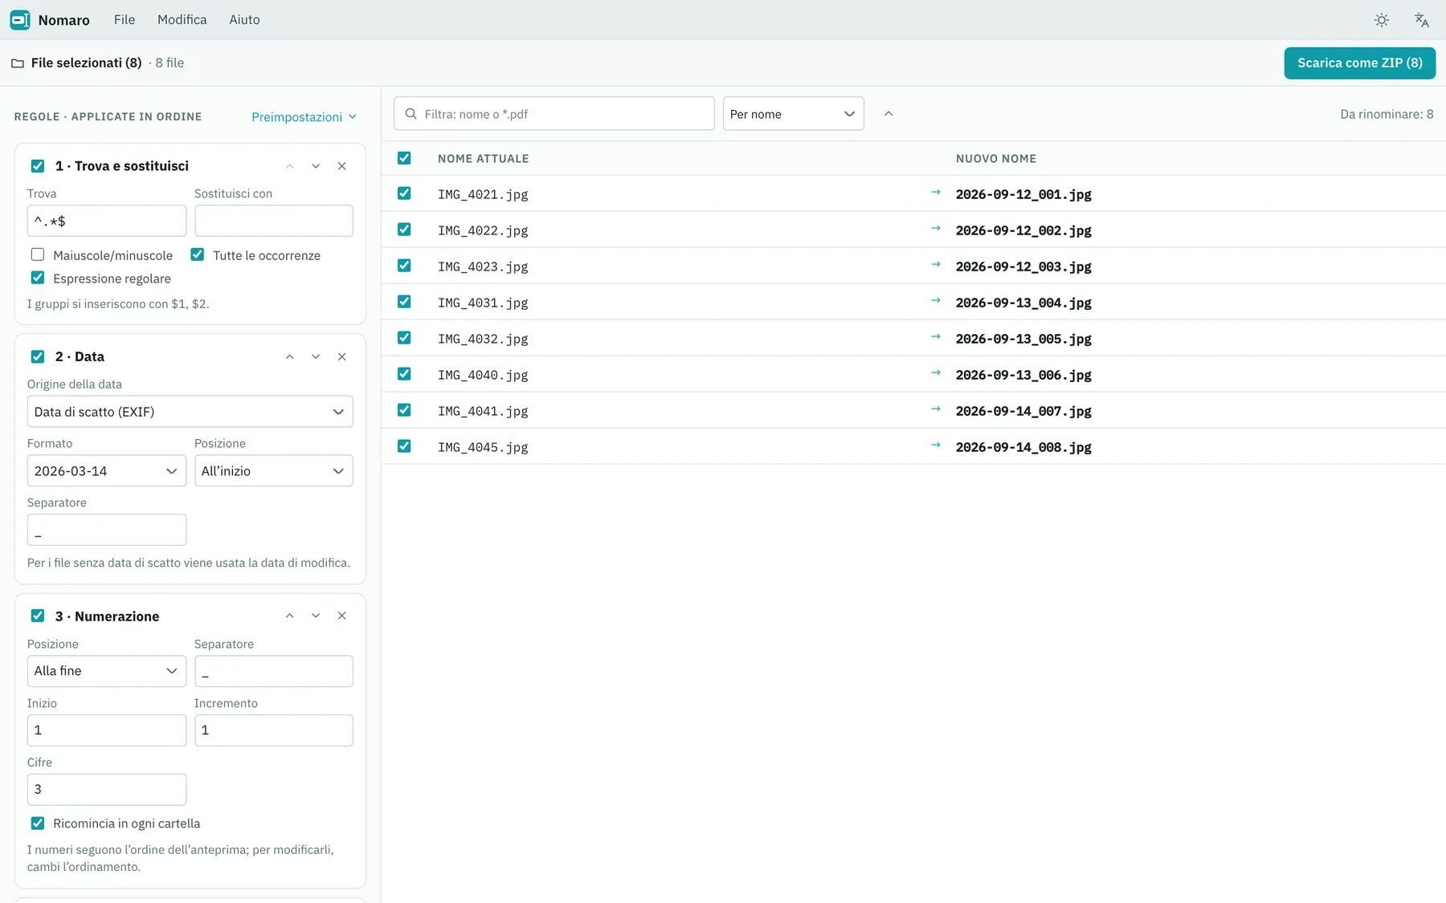Toggle select-all checkbox in table header
Viewport: 1446px width, 903px height.
[404, 158]
